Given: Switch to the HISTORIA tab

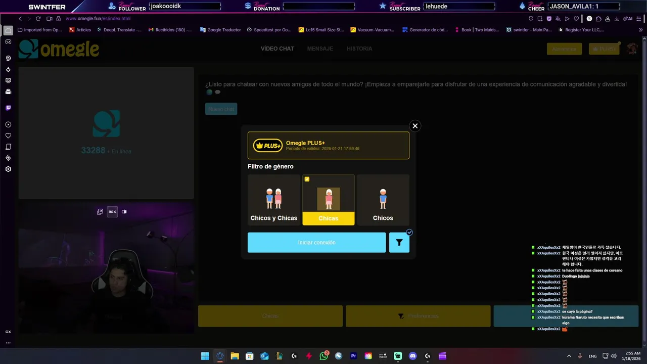Looking at the screenshot, I should (359, 49).
